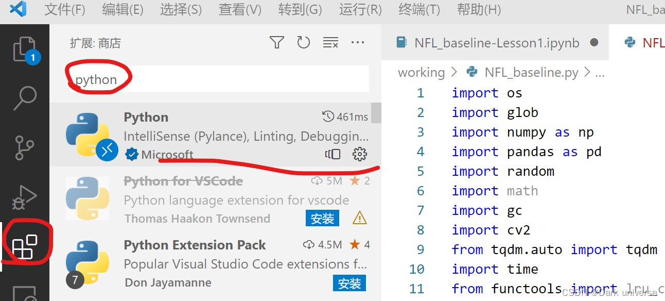Image resolution: width=665 pixels, height=301 pixels.
Task: Click the Microsoft publisher name
Action: (167, 154)
